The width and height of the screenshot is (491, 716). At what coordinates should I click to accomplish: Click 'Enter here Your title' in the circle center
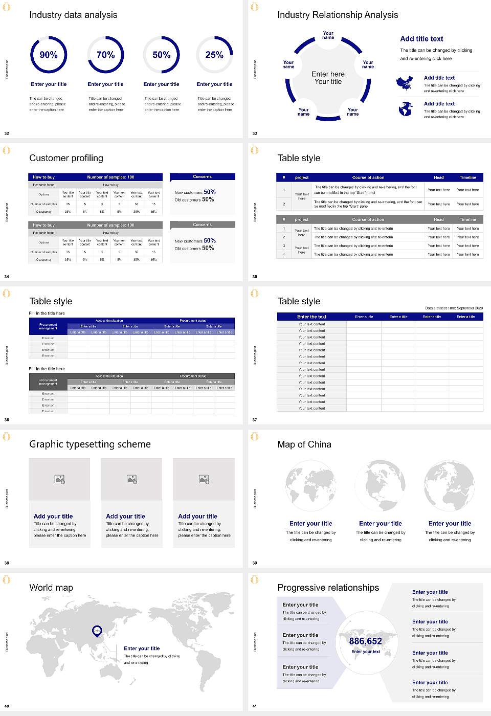(328, 78)
